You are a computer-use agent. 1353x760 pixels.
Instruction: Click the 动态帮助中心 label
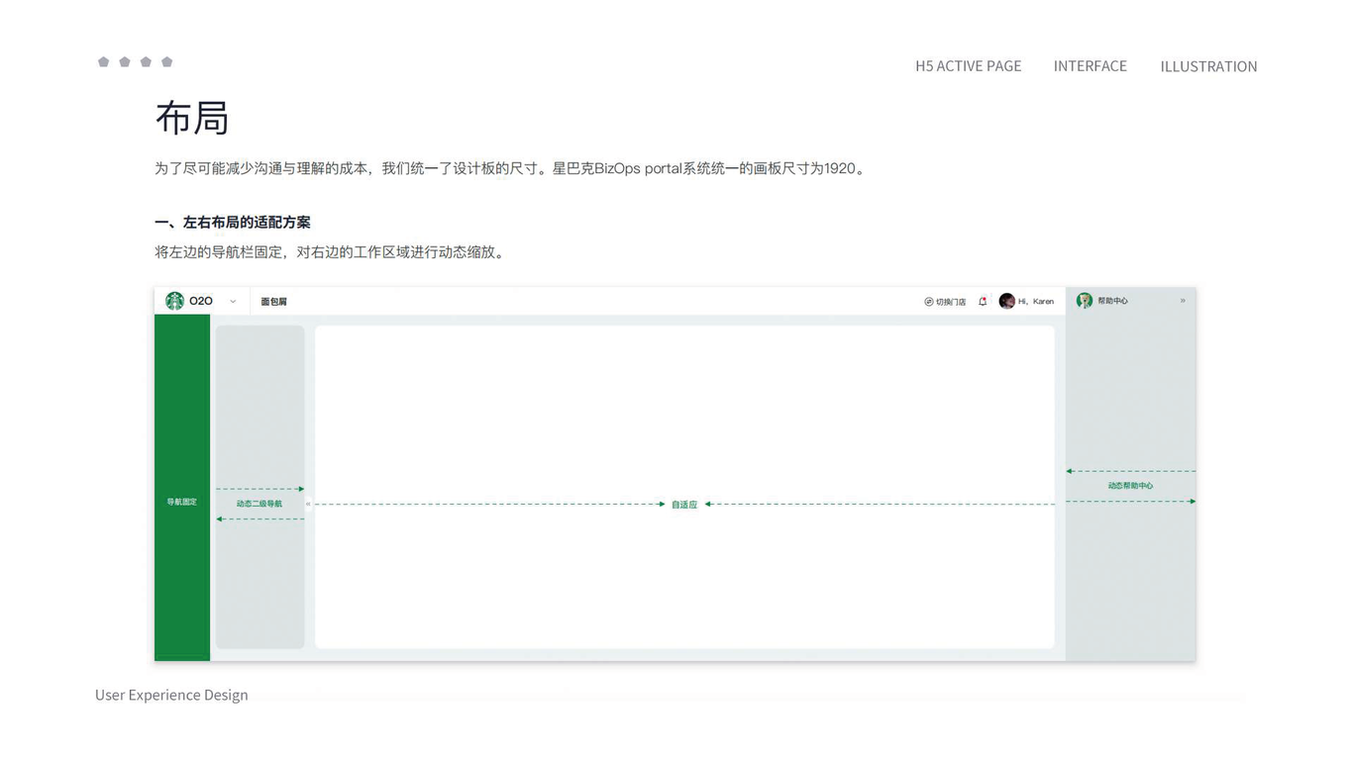1130,486
